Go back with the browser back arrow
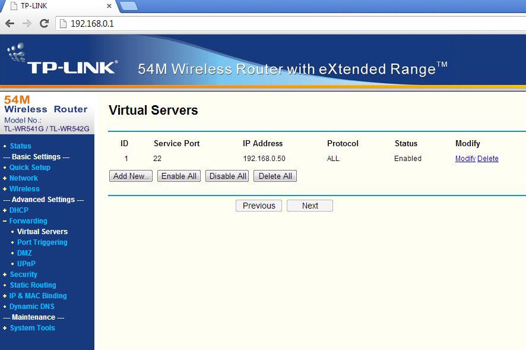526x350 pixels. [x=9, y=24]
